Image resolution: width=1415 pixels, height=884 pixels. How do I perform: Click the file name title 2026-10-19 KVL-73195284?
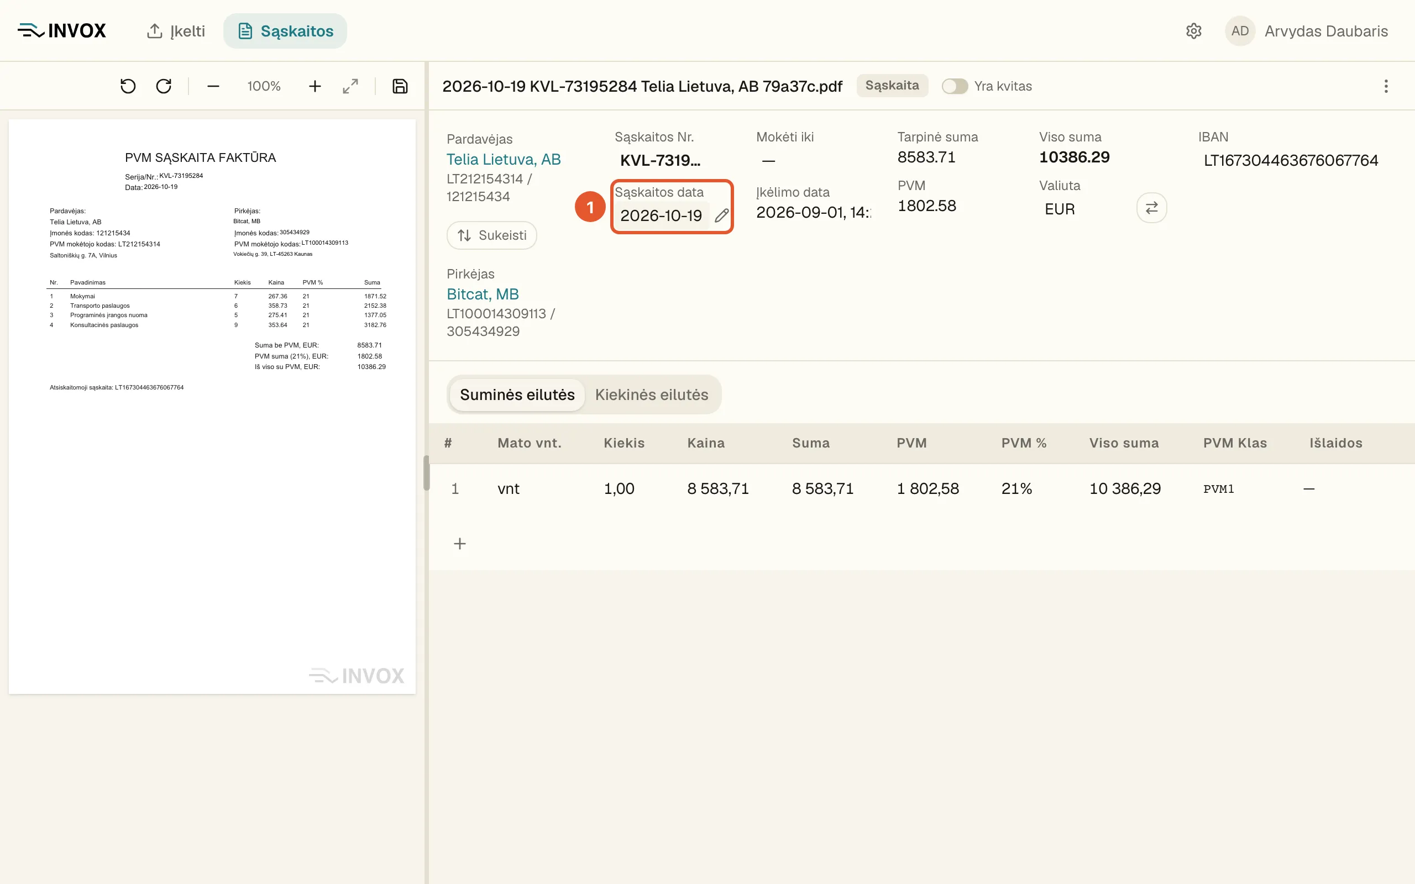pos(642,87)
